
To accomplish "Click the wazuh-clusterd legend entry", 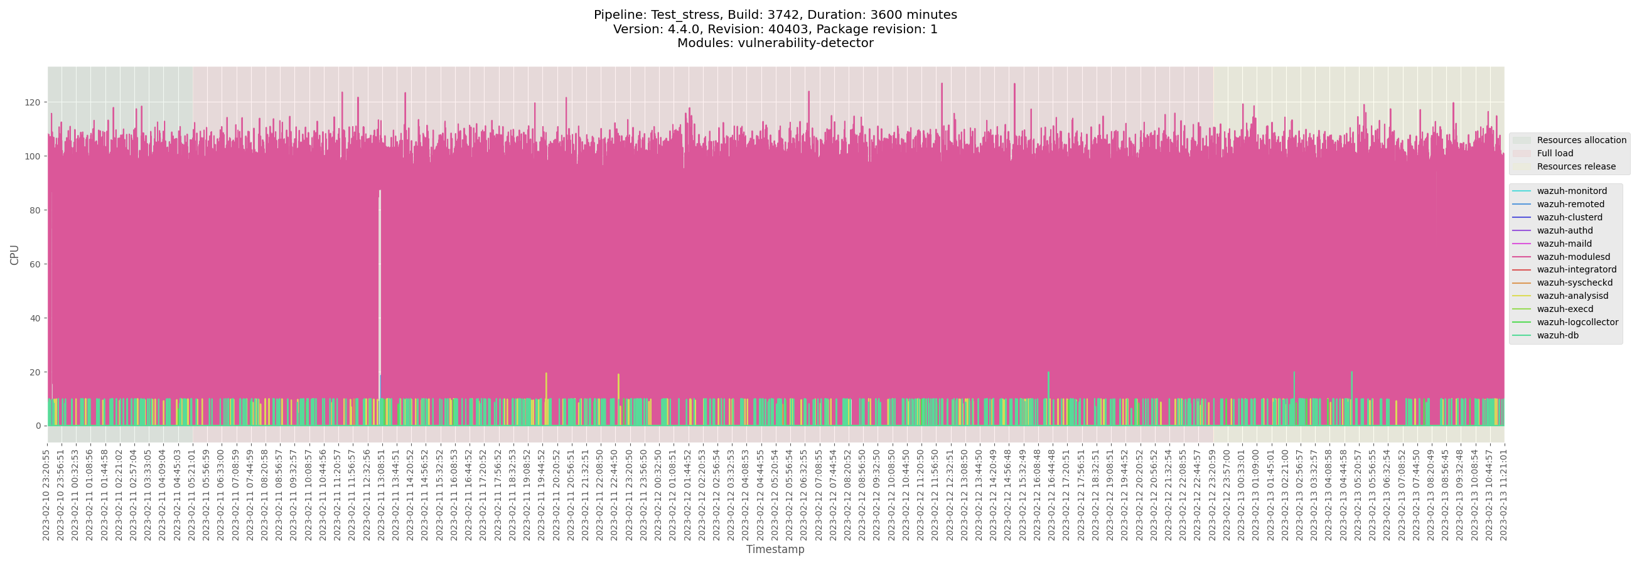I will click(1569, 217).
